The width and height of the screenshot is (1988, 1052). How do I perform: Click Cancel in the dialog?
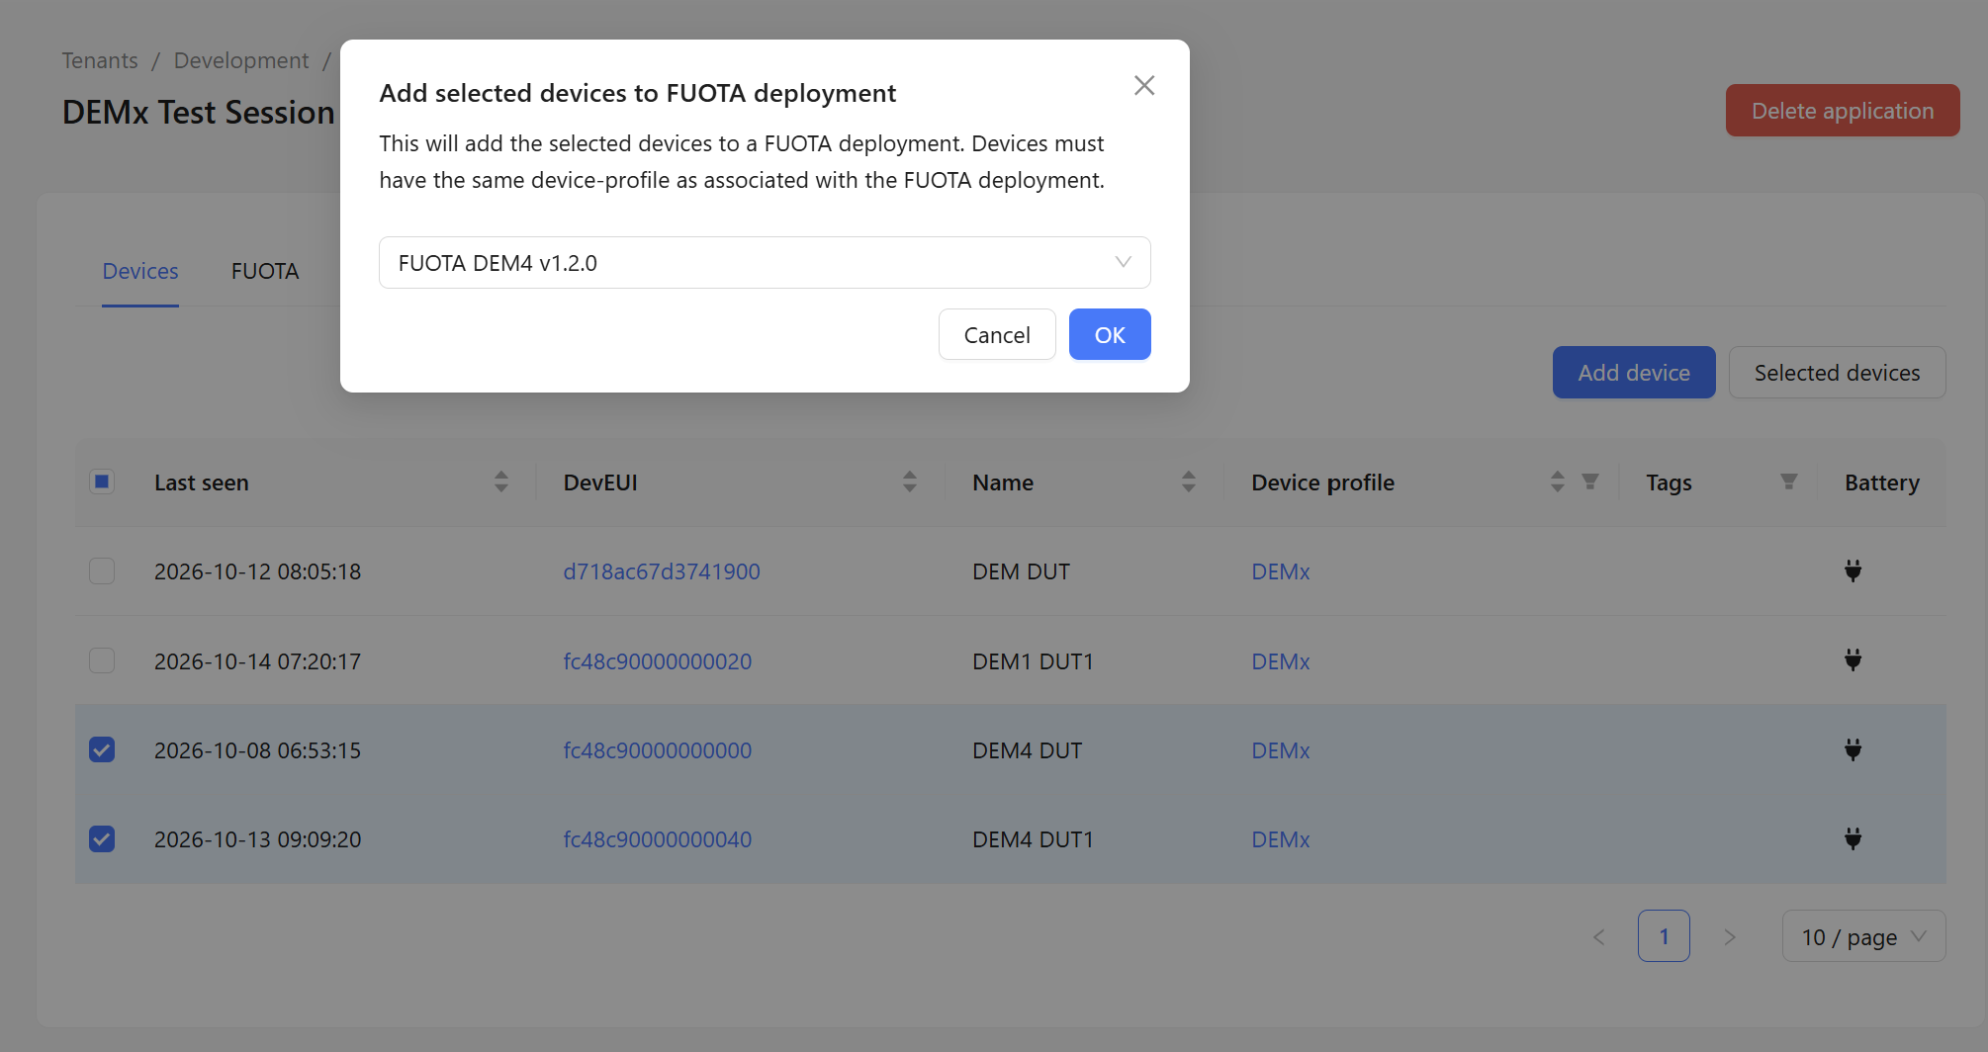pos(997,335)
